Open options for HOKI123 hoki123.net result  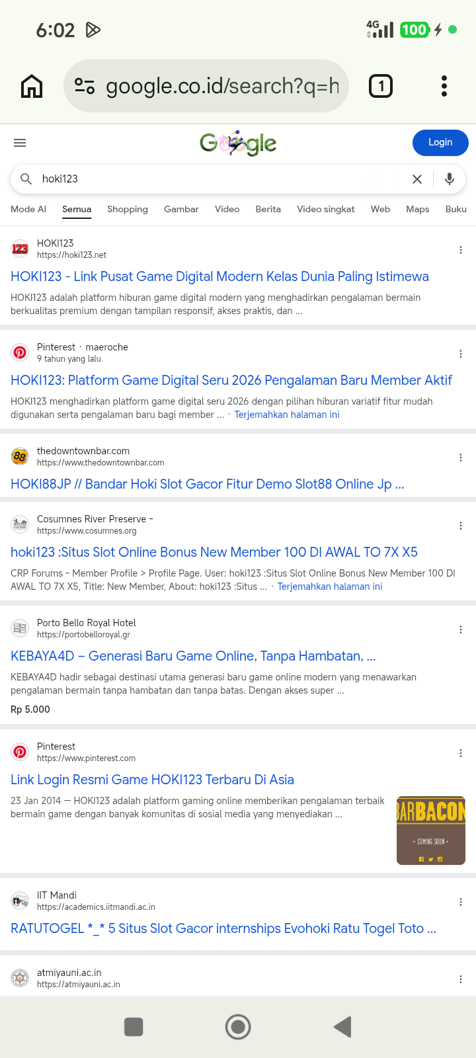click(461, 250)
